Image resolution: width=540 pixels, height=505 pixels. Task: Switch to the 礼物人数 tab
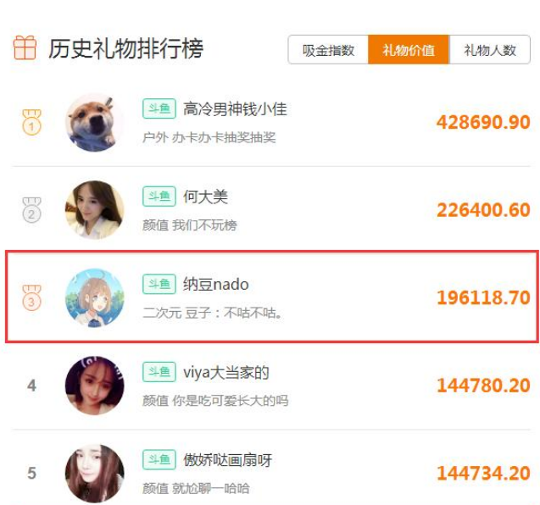[x=490, y=50]
